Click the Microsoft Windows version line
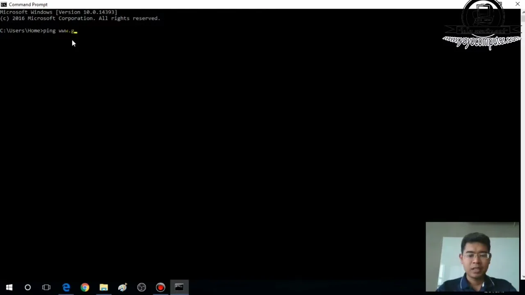The width and height of the screenshot is (525, 295). (59, 12)
